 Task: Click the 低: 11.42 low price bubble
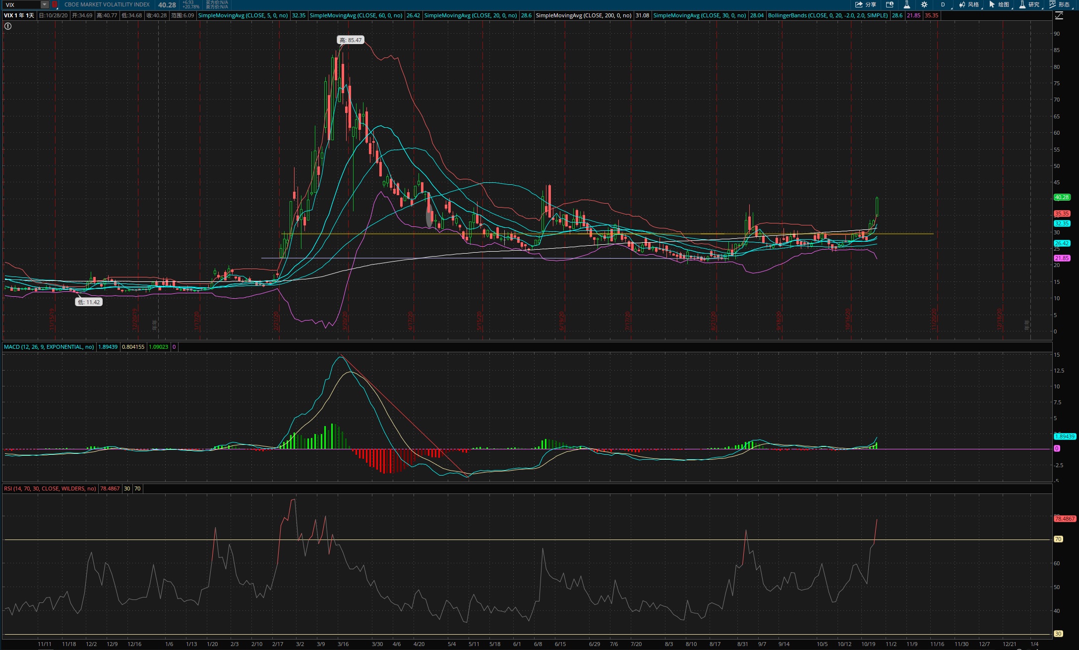point(89,302)
